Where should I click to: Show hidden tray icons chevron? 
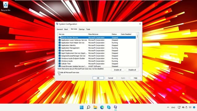coord(168,107)
